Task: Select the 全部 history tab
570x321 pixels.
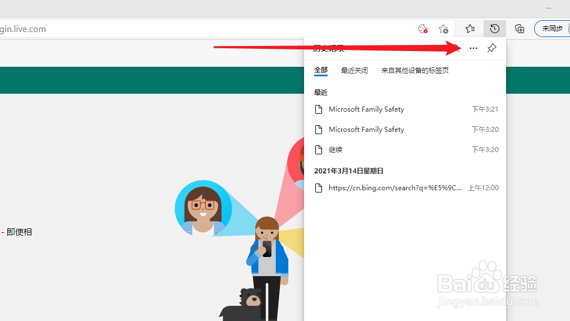Action: click(x=321, y=70)
